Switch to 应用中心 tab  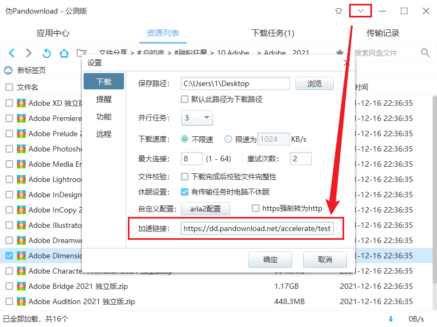click(x=52, y=33)
